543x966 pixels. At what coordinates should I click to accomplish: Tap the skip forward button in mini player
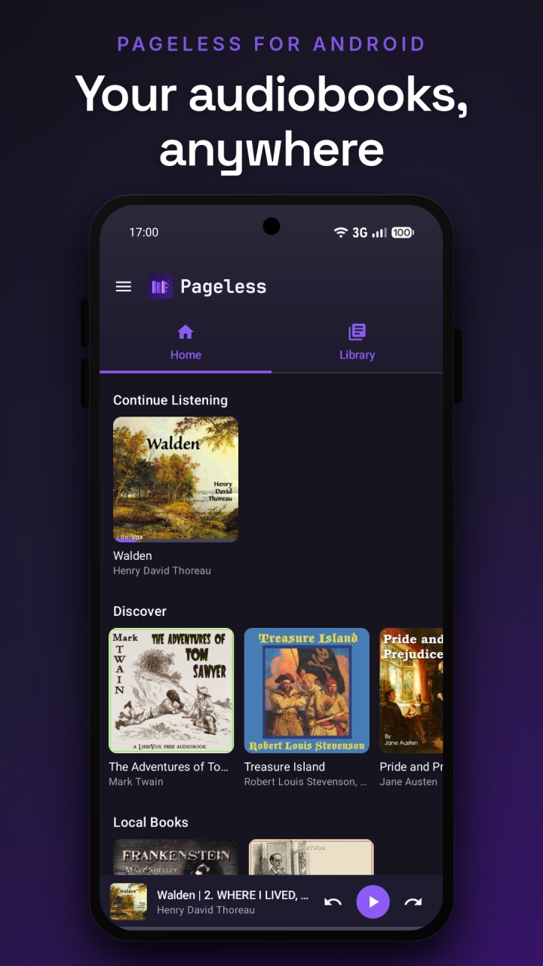413,902
